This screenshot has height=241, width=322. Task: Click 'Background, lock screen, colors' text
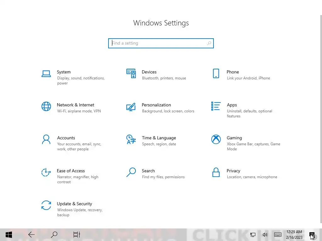(168, 111)
